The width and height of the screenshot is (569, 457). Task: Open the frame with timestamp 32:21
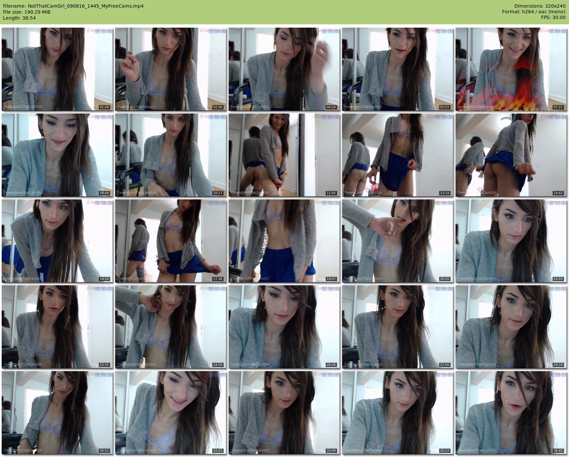171,413
